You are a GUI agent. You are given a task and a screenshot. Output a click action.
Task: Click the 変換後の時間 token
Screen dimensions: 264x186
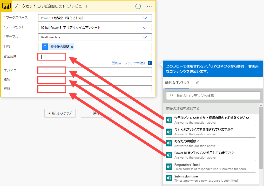pos(58,47)
